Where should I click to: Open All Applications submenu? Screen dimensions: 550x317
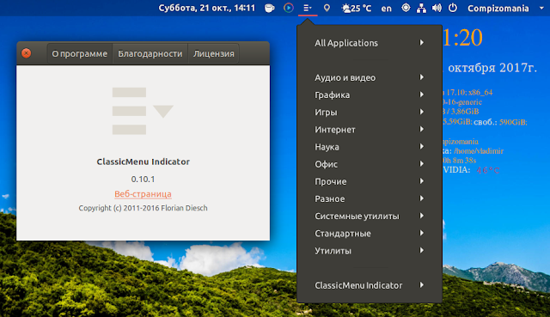370,43
